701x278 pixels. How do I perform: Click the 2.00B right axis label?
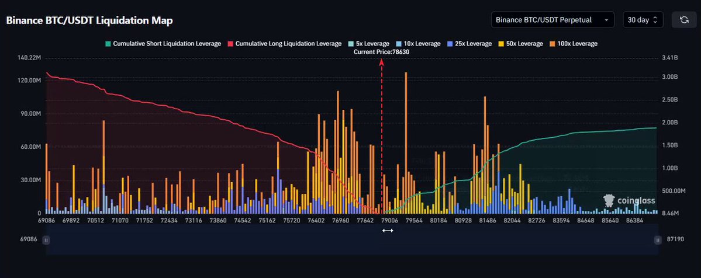[669, 123]
